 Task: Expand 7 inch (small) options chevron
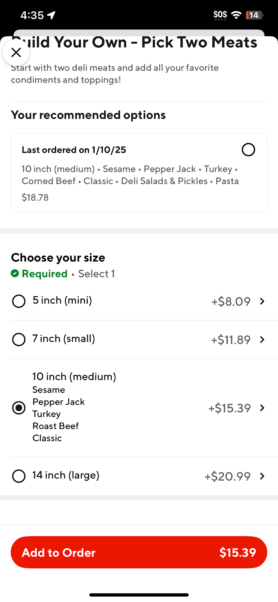tap(262, 340)
